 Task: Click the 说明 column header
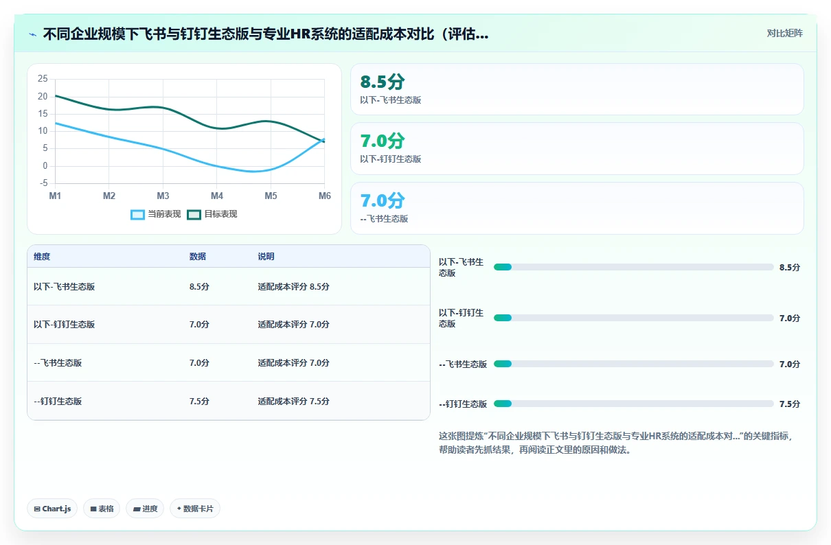[x=266, y=257]
